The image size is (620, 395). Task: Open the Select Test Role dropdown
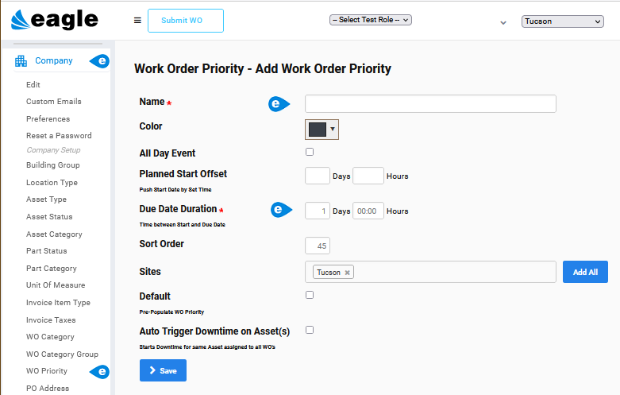(x=371, y=20)
